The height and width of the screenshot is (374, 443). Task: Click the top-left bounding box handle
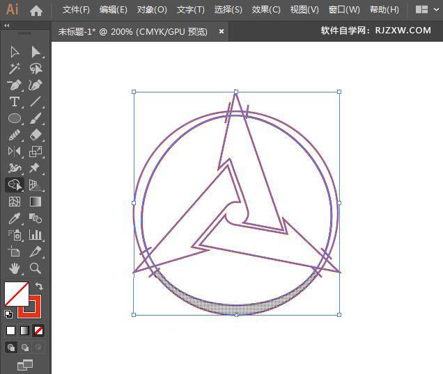pyautogui.click(x=134, y=92)
